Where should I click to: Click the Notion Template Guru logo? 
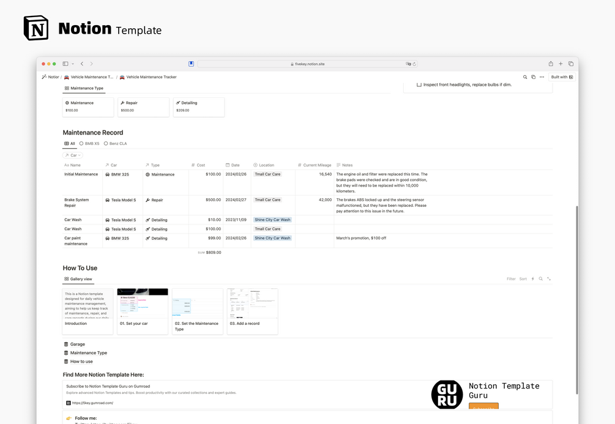click(x=447, y=395)
